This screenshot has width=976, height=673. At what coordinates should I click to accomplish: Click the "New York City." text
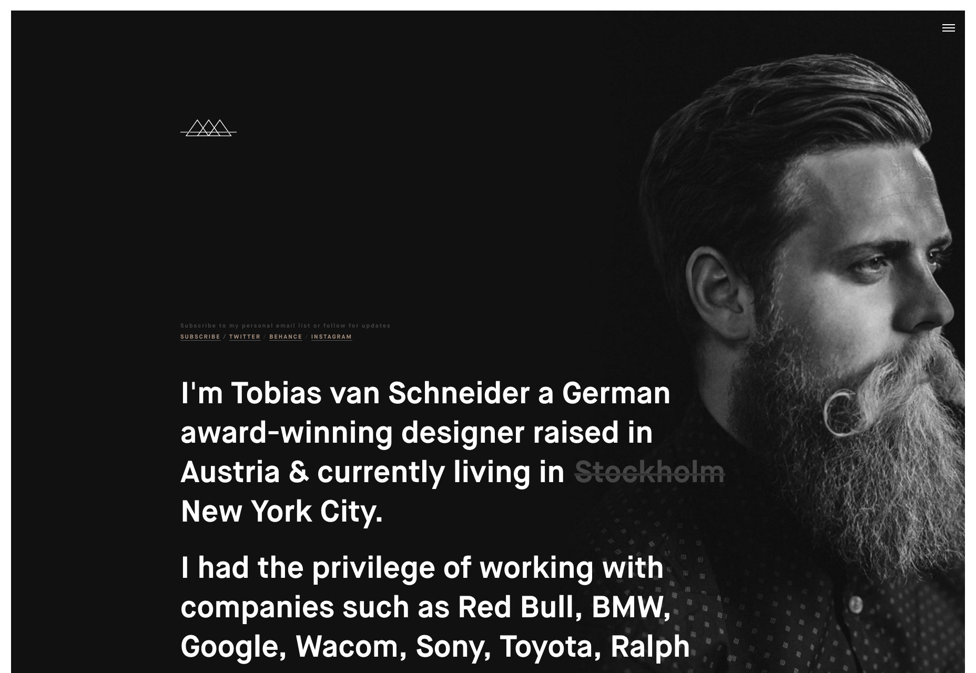pos(281,511)
